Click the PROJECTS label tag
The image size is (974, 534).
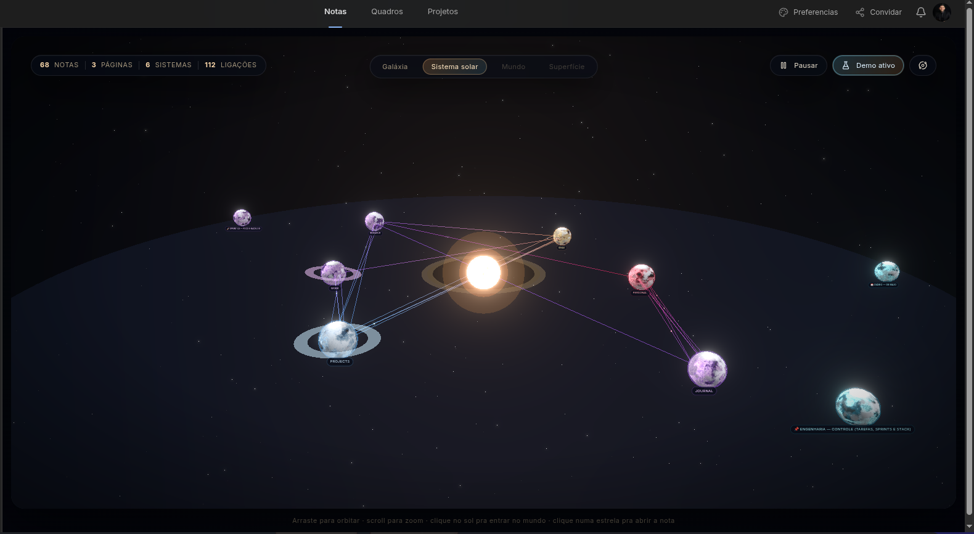(340, 361)
